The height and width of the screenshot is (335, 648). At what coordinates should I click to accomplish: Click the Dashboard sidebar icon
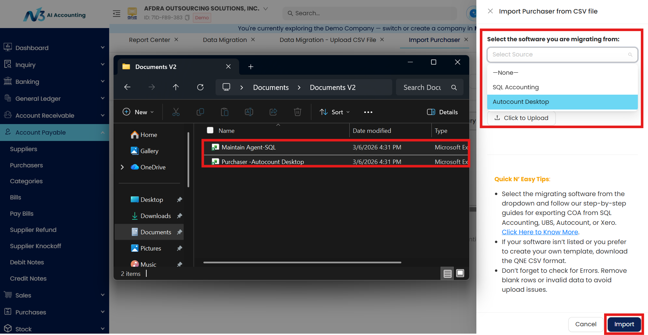click(8, 47)
